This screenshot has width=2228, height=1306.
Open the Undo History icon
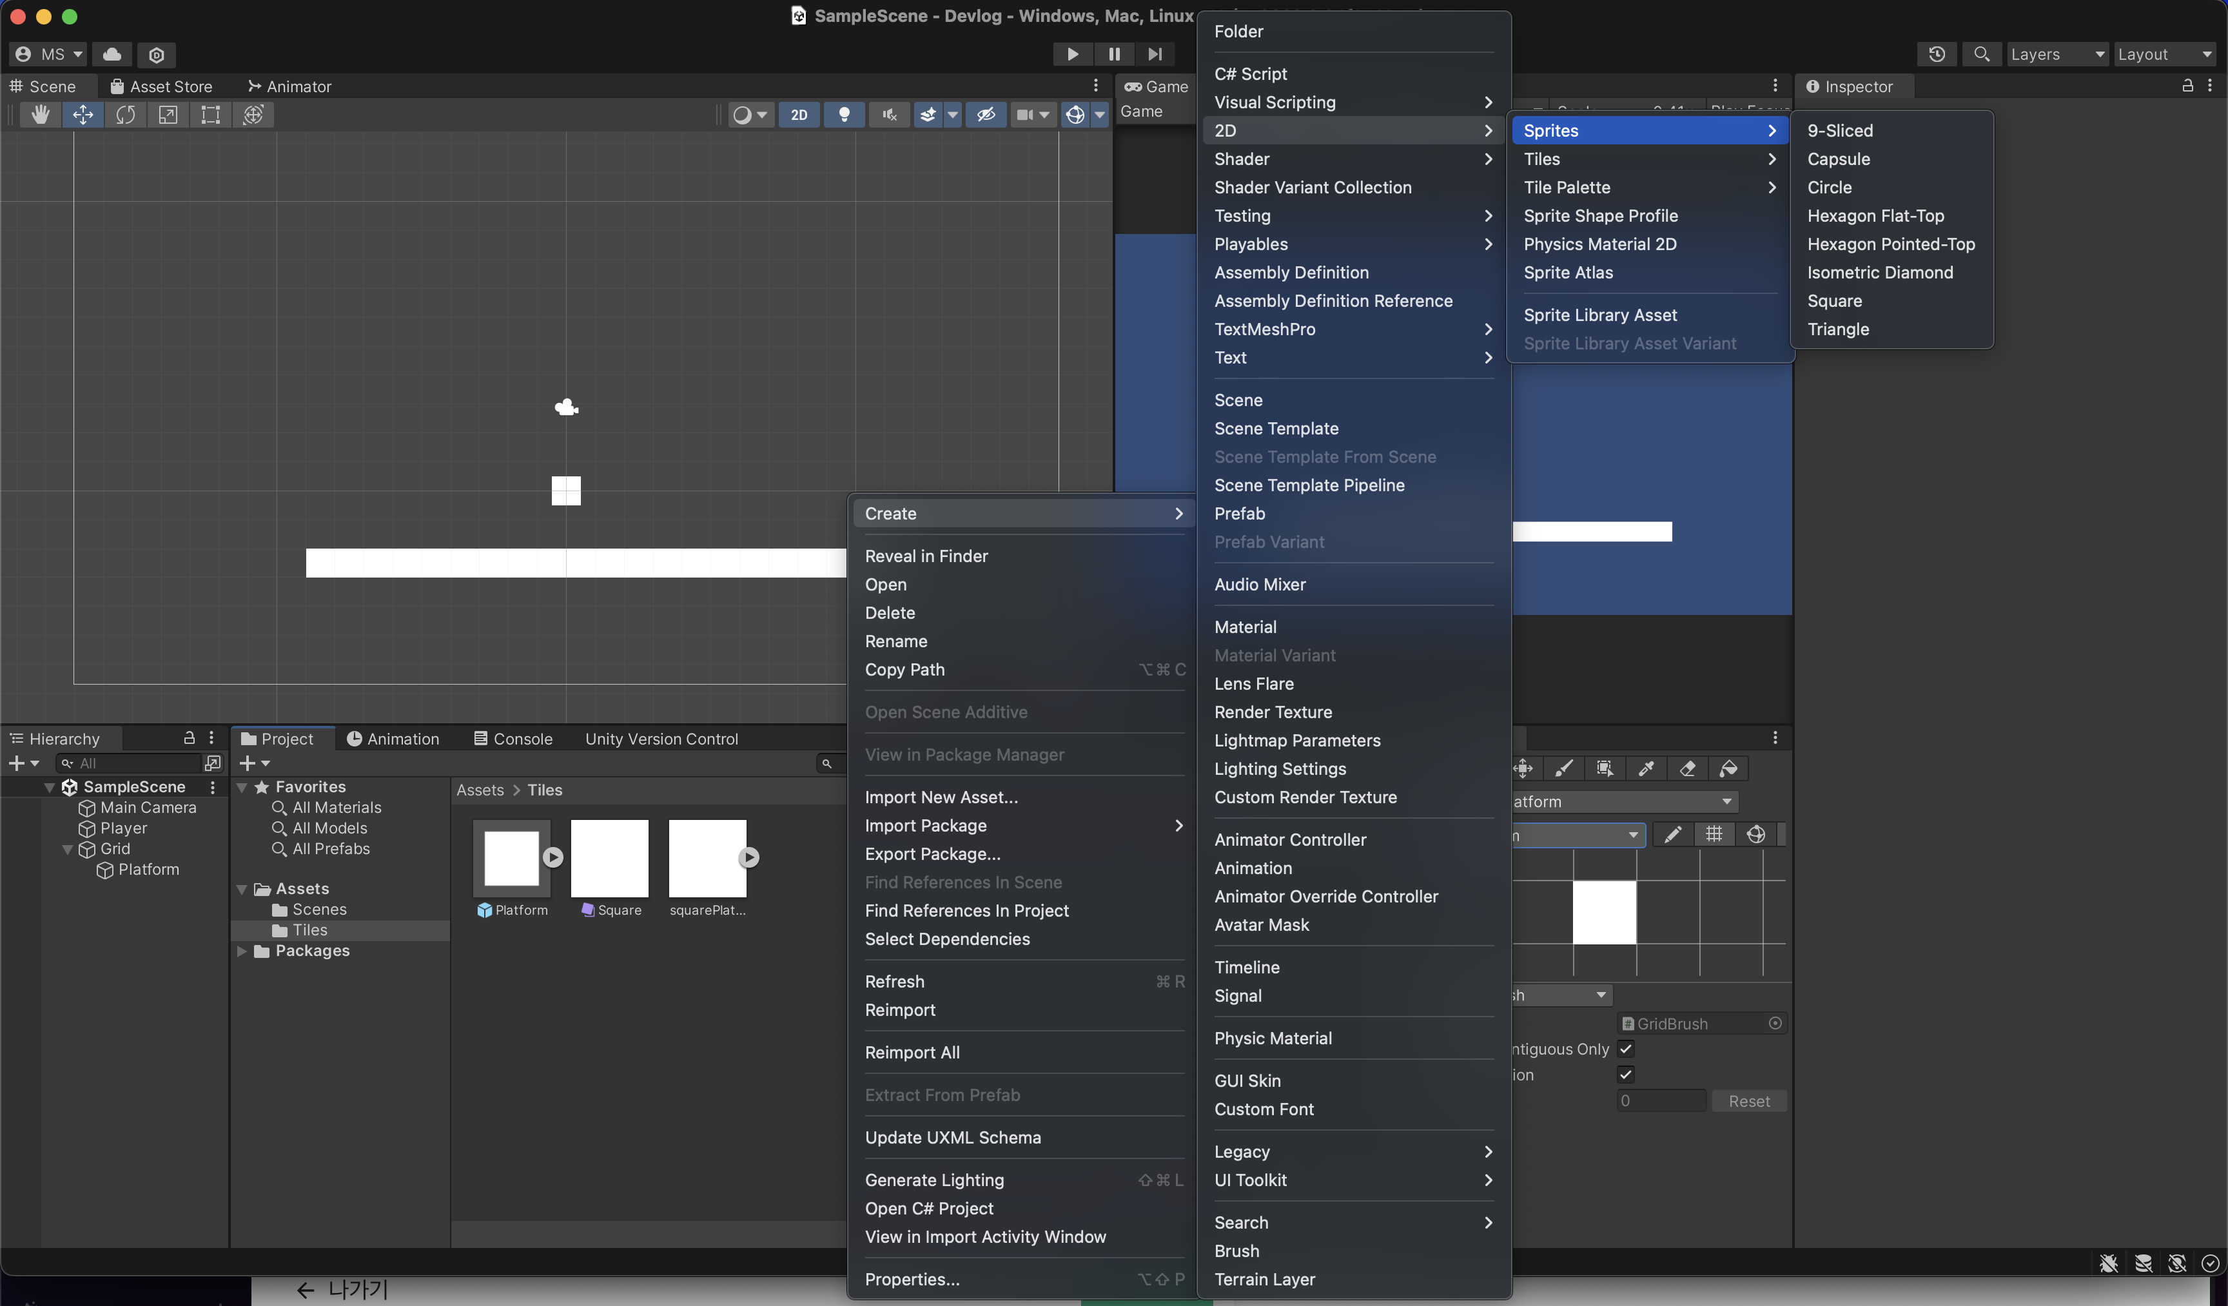(x=1936, y=54)
